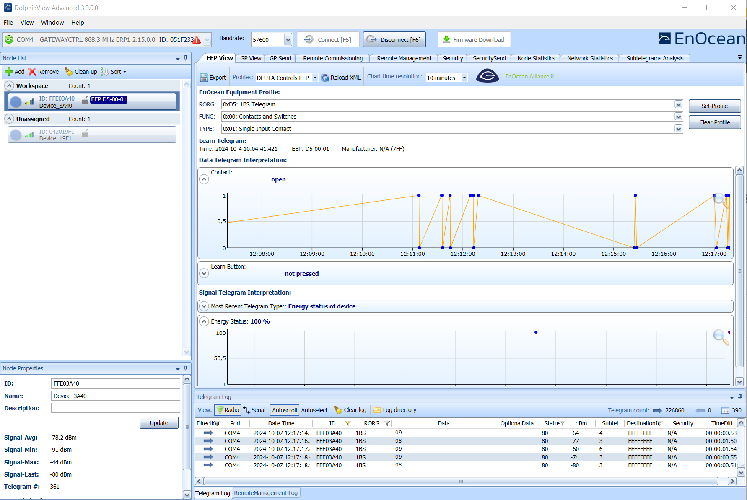The width and height of the screenshot is (747, 500).
Task: Open the telegram log directory
Action: 394,410
